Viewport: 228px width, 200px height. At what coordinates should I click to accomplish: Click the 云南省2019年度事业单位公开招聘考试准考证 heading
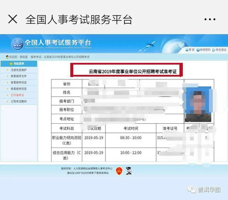(133, 71)
